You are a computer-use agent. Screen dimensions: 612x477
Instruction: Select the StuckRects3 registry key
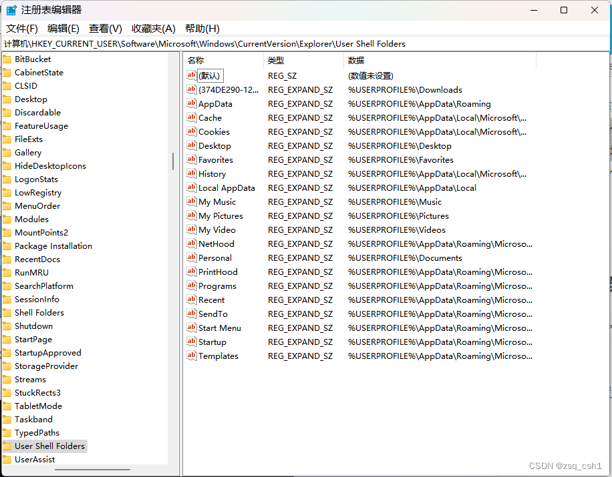pos(38,392)
